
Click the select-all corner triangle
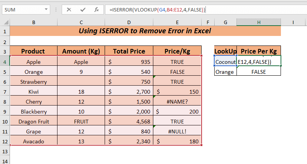point(5,22)
